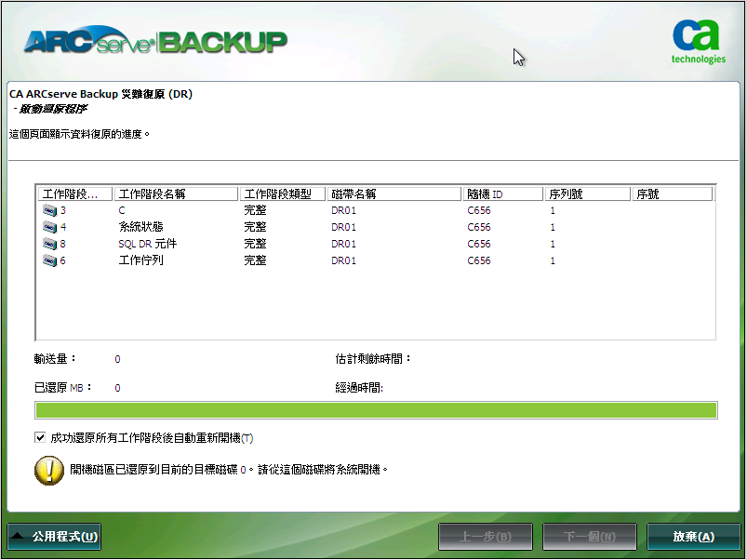Click the 輸送量 throughput value 0
This screenshot has height=560, width=747.
coord(117,359)
